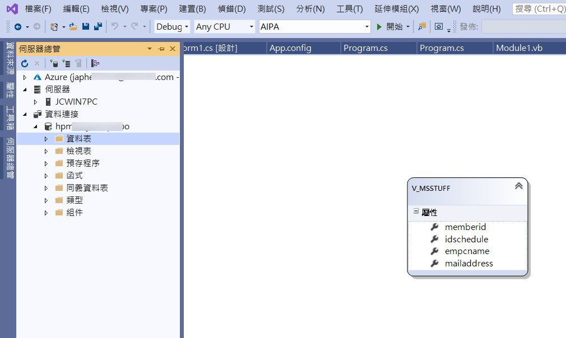Expand the JCWIN7PC server node
This screenshot has width=566, height=338.
pyautogui.click(x=35, y=102)
